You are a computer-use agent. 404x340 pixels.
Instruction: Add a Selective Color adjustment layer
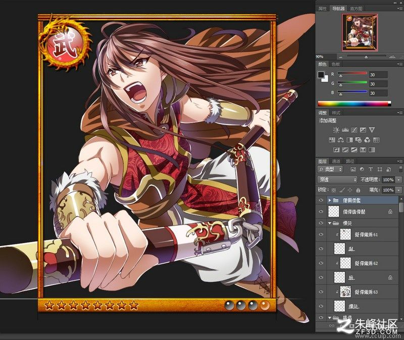click(x=363, y=150)
